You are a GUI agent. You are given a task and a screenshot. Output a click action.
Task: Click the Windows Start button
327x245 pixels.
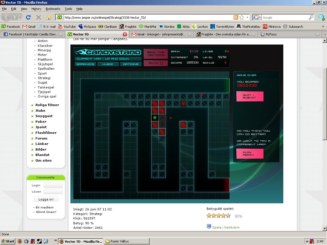pos(8,241)
